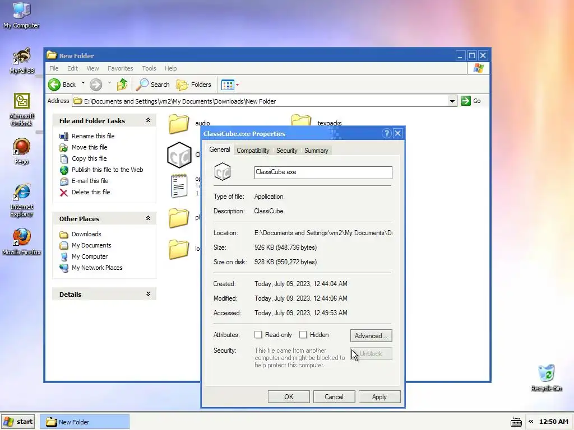574x430 pixels.
Task: Go to My Computer in Other Places
Action: [89, 256]
